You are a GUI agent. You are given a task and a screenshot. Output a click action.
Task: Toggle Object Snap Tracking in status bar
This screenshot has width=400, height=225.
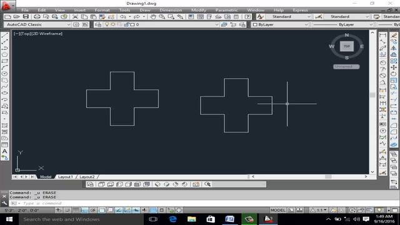[119, 210]
